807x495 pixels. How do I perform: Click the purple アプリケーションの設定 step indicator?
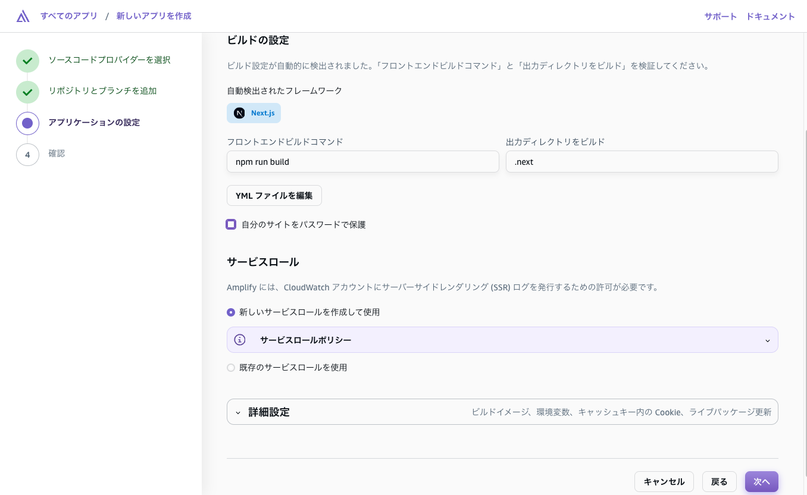[x=27, y=123]
